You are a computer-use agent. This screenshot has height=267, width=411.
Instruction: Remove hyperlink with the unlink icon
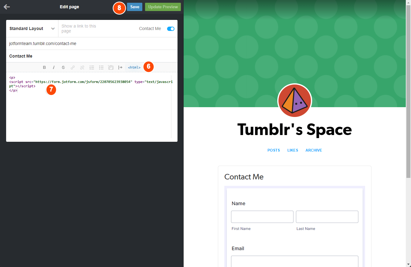[x=82, y=67]
